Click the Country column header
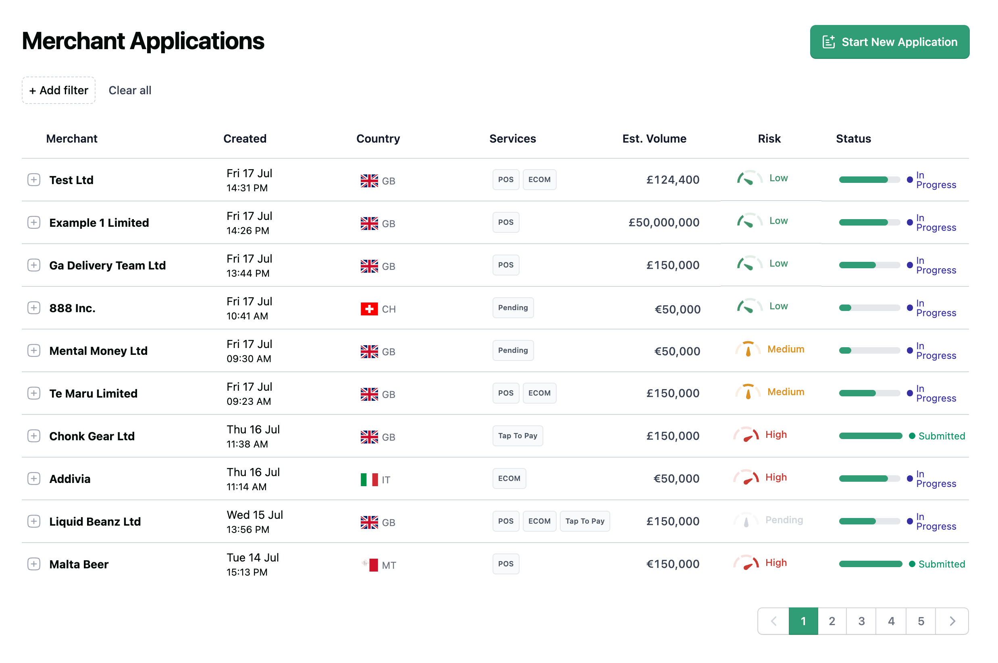The width and height of the screenshot is (998, 663). [x=378, y=139]
